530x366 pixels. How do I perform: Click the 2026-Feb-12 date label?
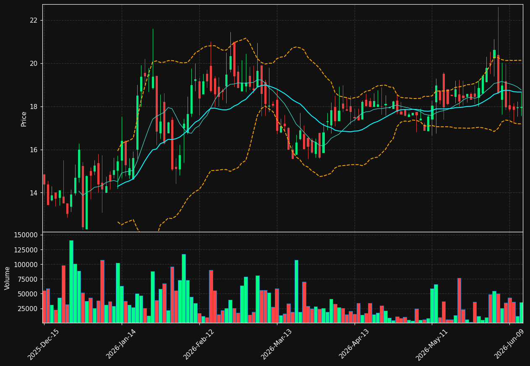click(198, 344)
